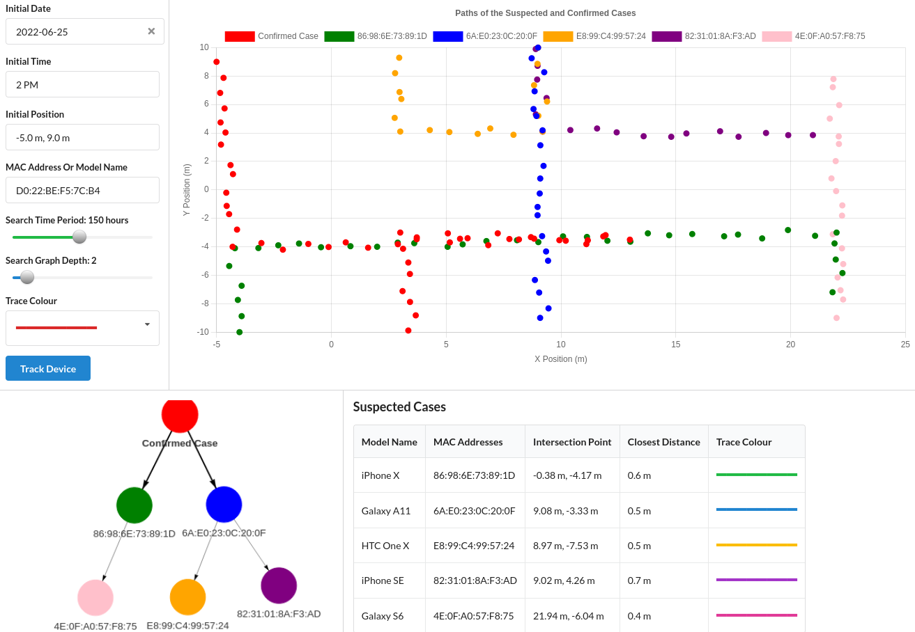
Task: Click the Search Graph Depth slider handle
Action: tap(27, 277)
